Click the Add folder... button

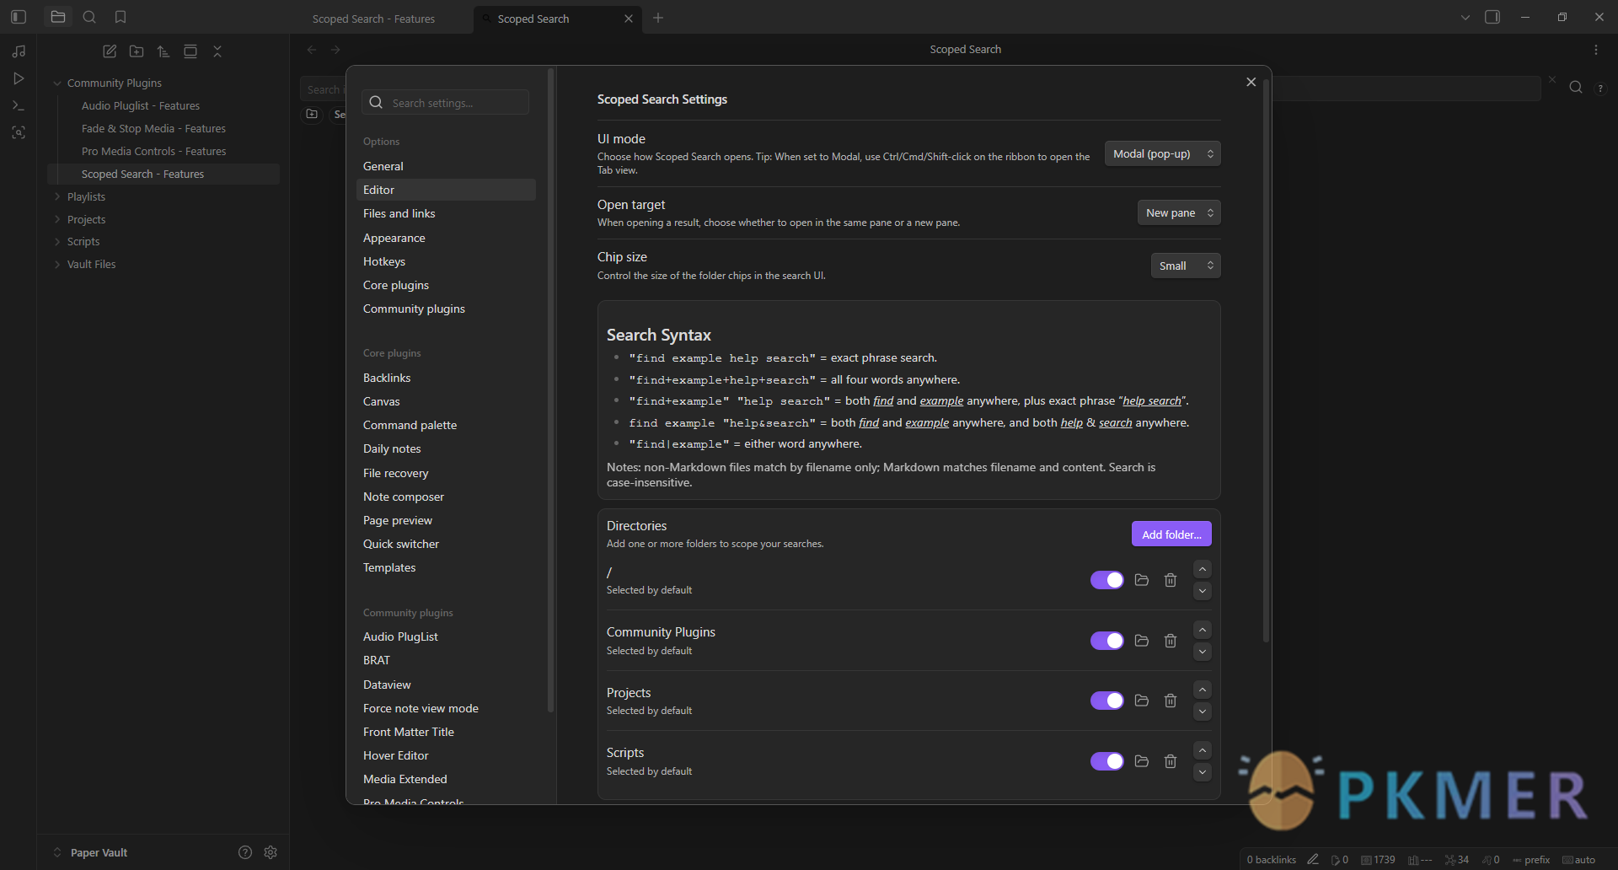1171,534
